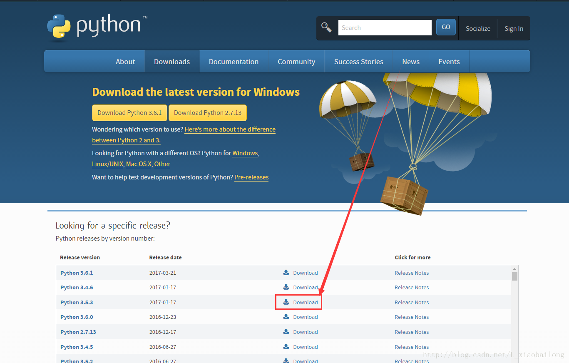Click the Release version column header
Viewport: 569px width, 363px height.
[x=80, y=257]
